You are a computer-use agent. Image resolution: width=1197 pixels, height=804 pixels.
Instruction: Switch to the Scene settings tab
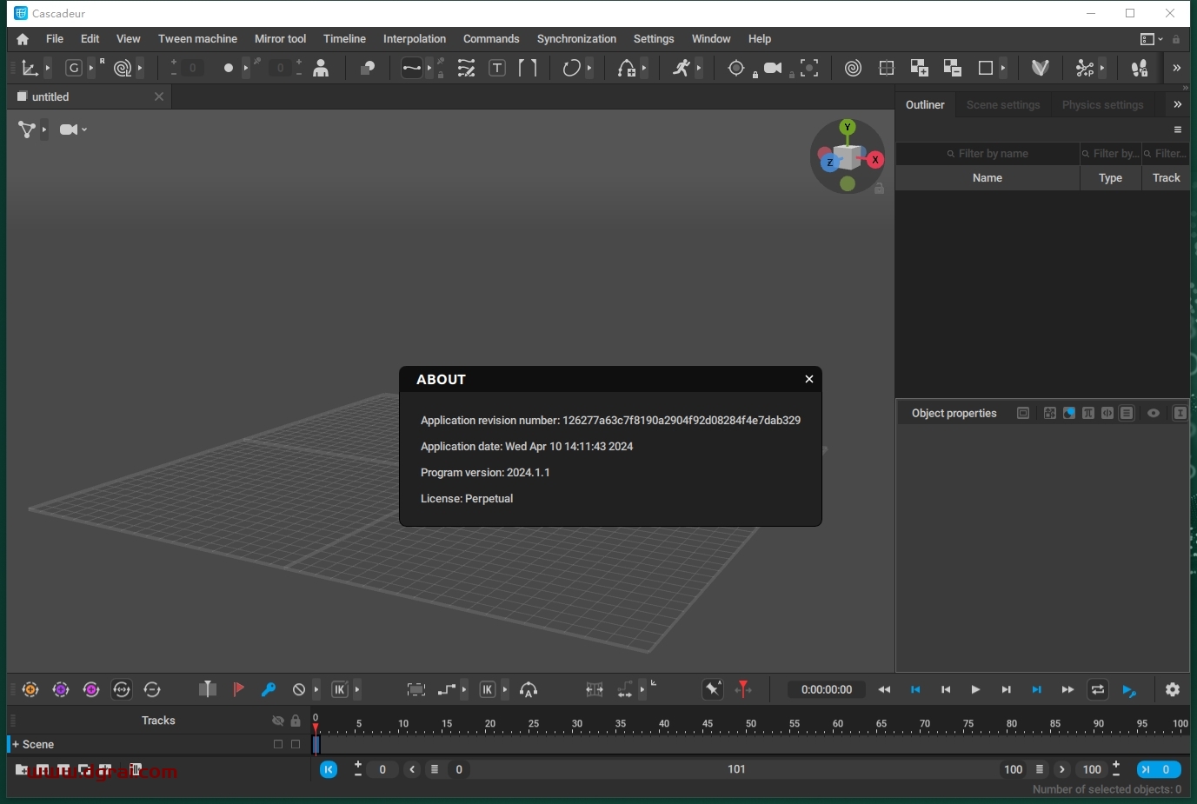tap(1002, 105)
